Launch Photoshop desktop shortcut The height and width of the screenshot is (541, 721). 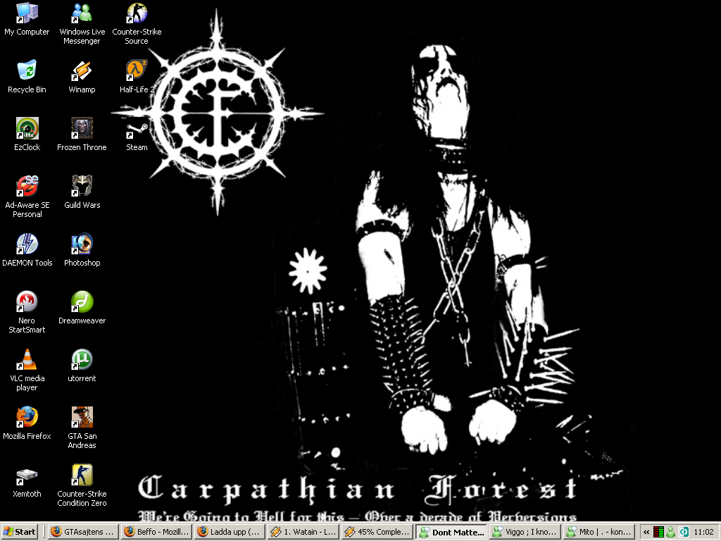click(82, 250)
